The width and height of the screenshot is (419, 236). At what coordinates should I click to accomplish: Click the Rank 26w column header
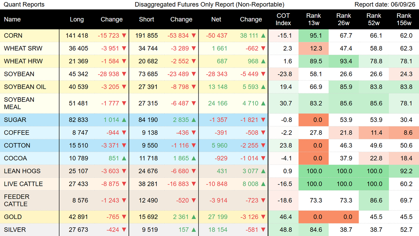tap(344, 20)
